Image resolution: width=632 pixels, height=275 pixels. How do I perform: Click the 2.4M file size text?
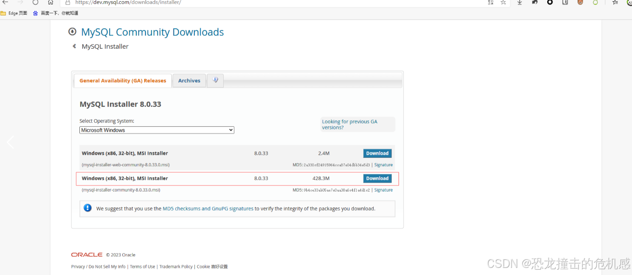(324, 153)
